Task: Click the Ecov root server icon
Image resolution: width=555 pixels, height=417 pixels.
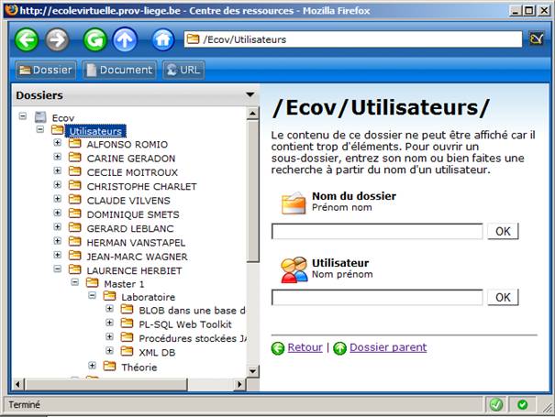Action: click(x=40, y=117)
